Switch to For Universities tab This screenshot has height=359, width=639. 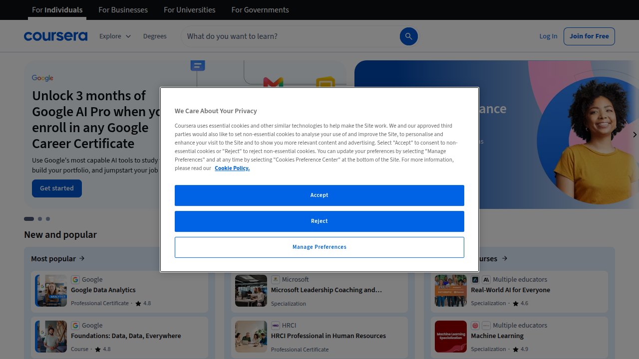click(190, 10)
